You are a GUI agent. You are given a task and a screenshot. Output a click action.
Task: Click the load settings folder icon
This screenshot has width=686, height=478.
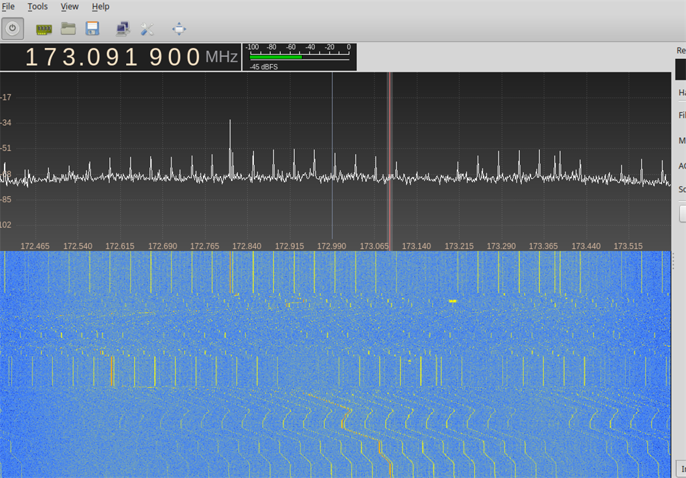click(68, 28)
